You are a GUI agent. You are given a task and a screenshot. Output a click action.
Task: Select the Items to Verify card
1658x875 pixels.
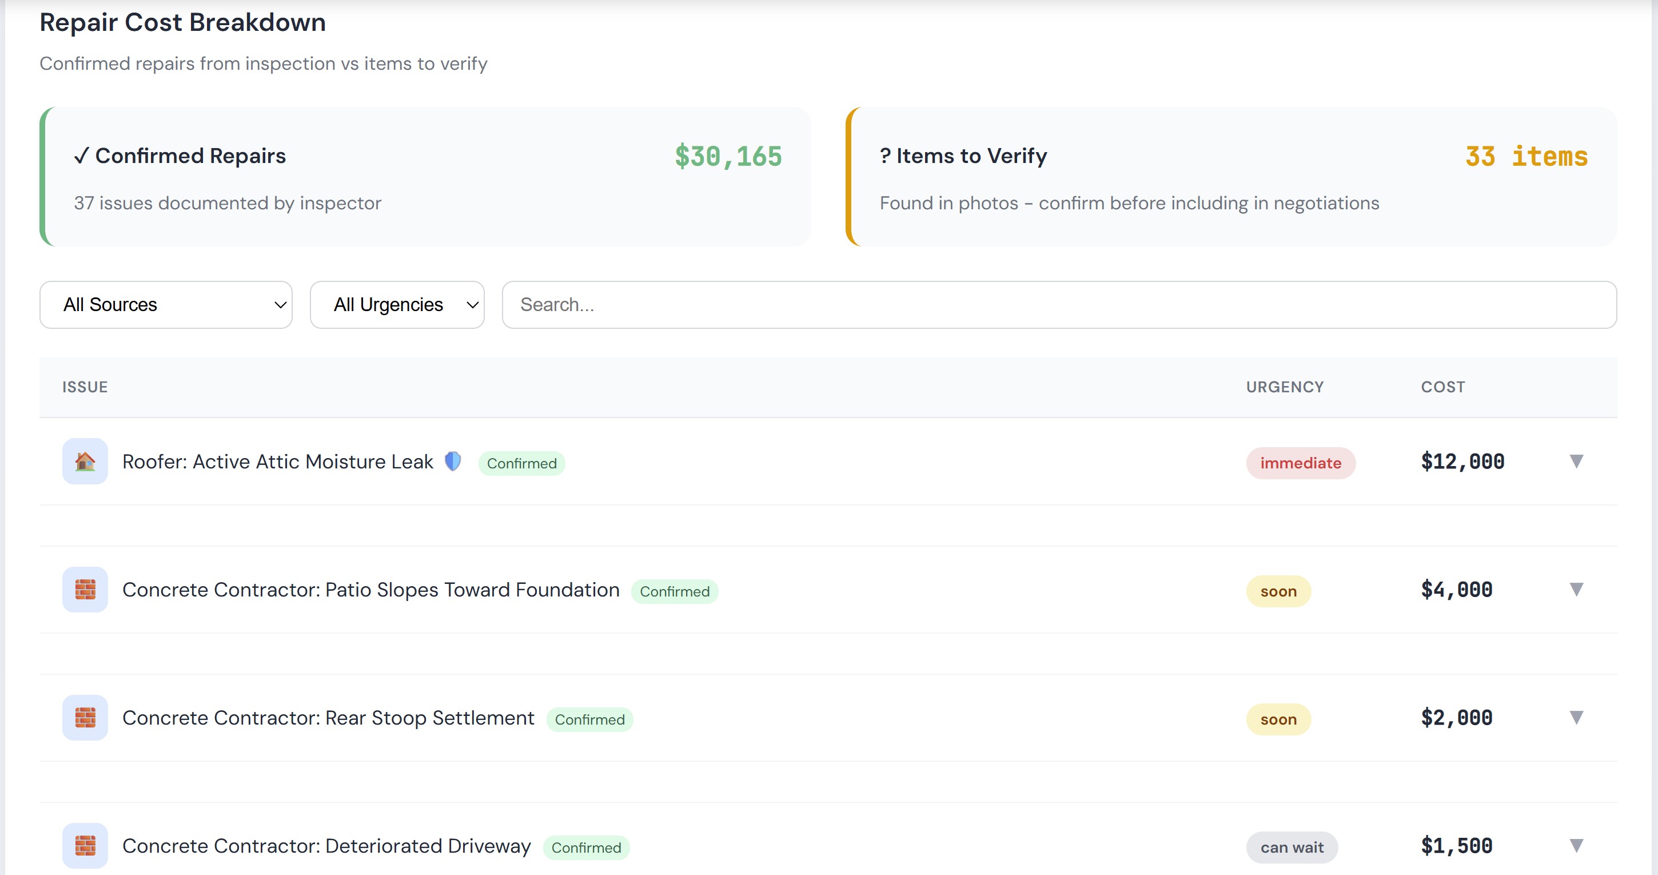(x=1233, y=177)
